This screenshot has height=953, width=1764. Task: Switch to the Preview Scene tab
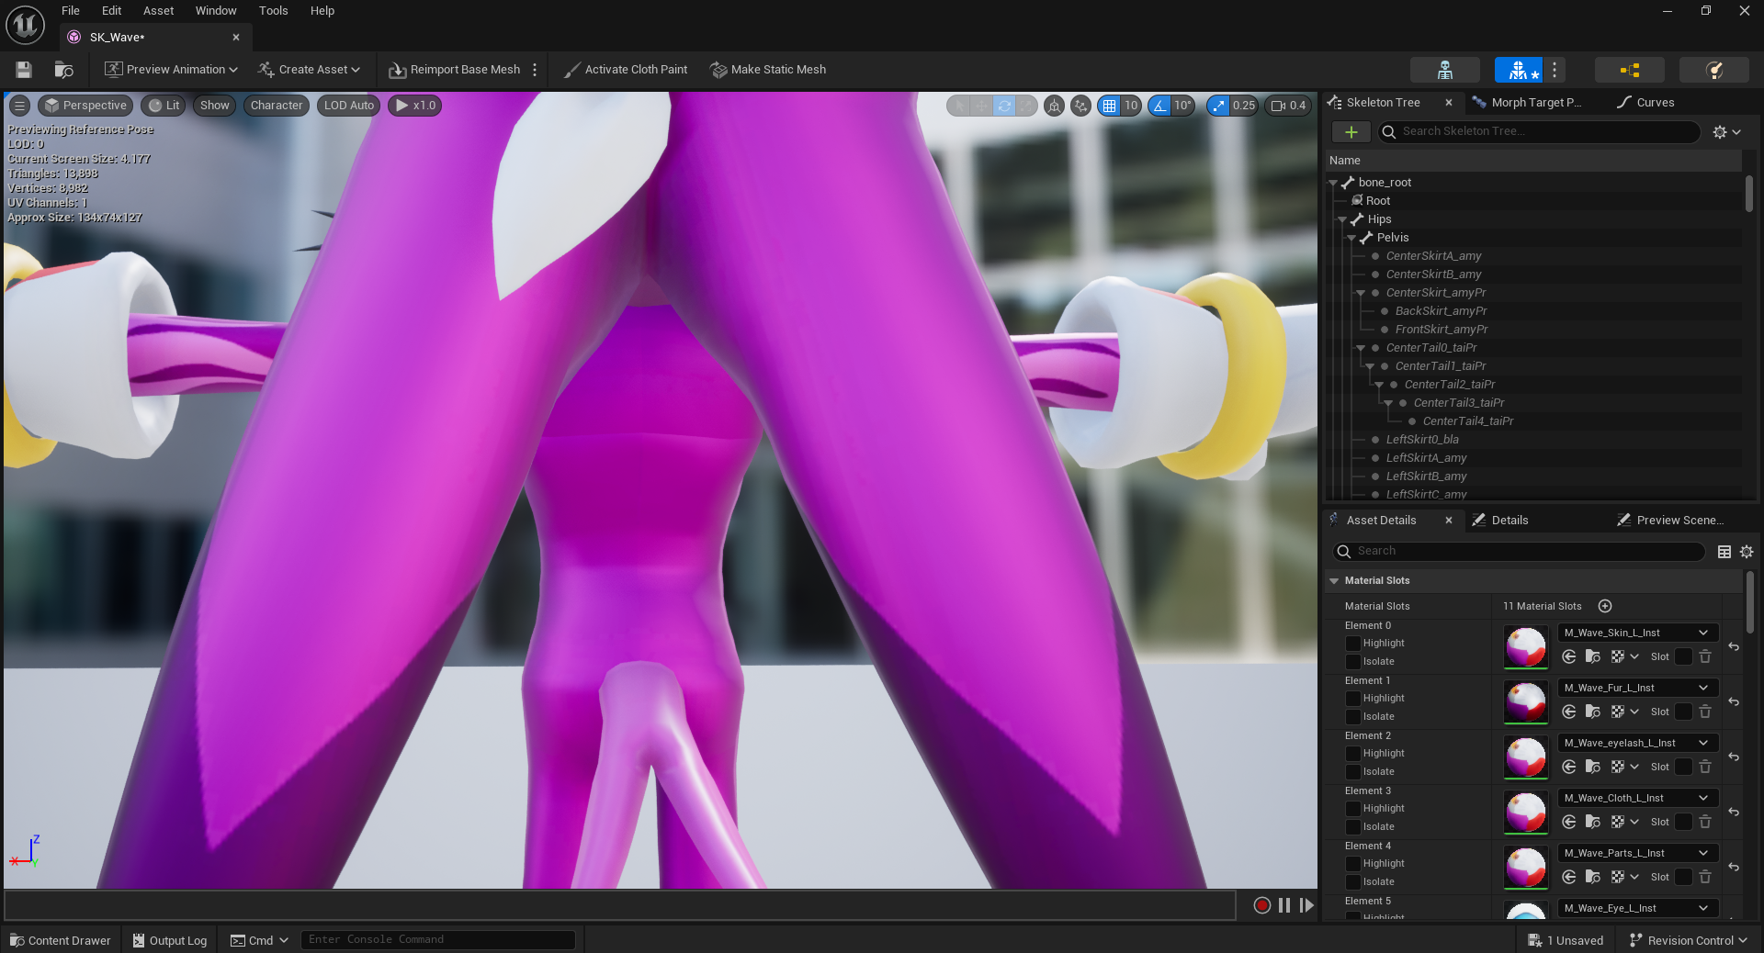click(x=1670, y=521)
